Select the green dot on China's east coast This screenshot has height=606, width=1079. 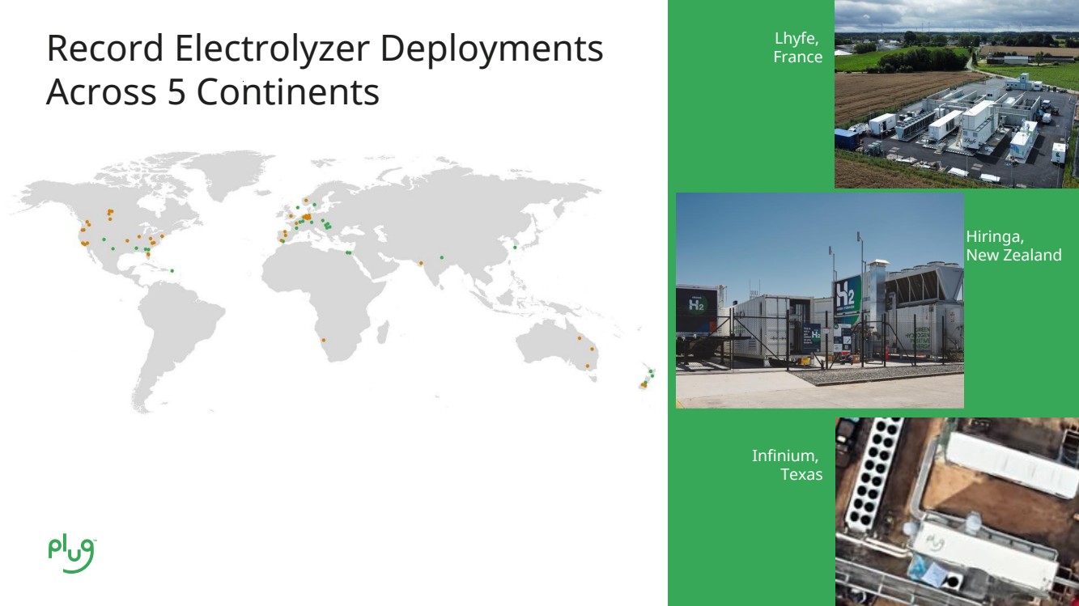coord(515,248)
